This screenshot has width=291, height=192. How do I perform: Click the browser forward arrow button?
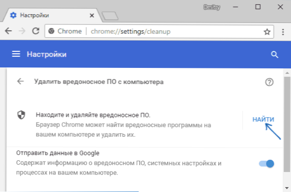point(22,31)
